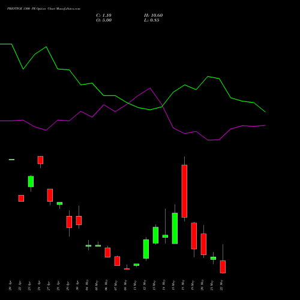
Task: Click the green 15 May candlestick
Action: [175, 229]
